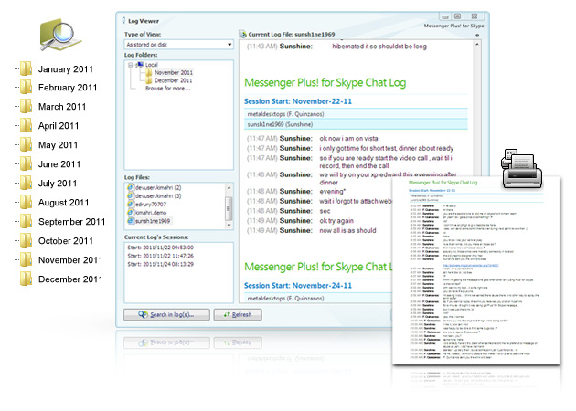
Task: Click the August 2011 folder icon
Action: coord(27,202)
